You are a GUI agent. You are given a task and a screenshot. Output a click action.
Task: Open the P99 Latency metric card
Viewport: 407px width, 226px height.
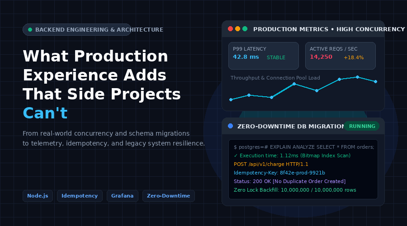[264, 56]
